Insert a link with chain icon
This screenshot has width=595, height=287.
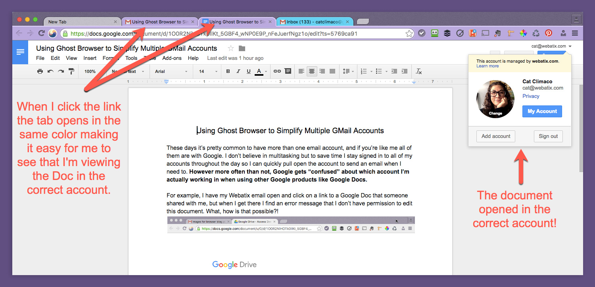pos(277,71)
